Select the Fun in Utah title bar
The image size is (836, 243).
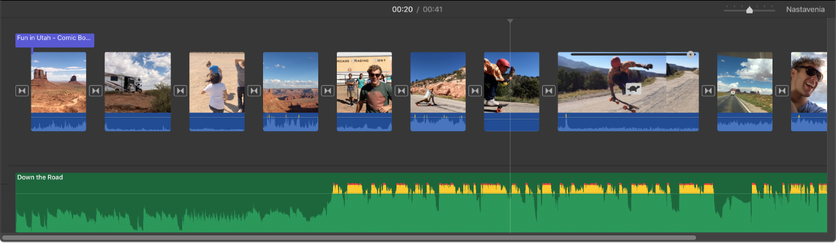[55, 39]
